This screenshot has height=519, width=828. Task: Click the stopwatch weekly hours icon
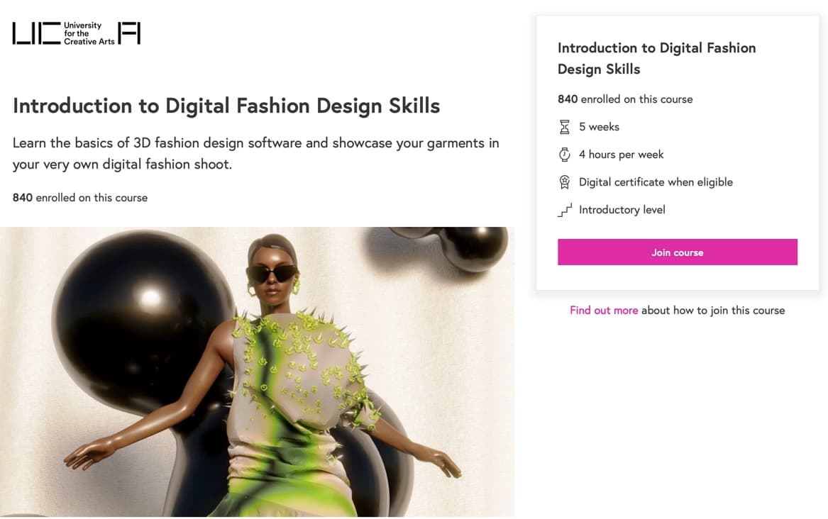coord(565,155)
